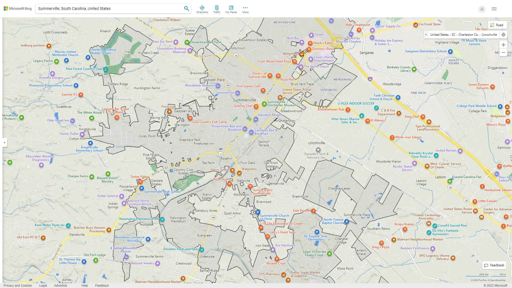Screen dimensions: 512x288
Task: Expand breadcrumb arrow before United States
Action: (x=426, y=35)
